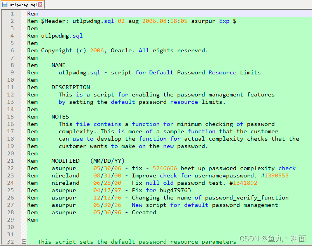Image resolution: width=312 pixels, height=246 pixels.
Task: Click the word 'enabling' on line 12
Action: pos(146,95)
